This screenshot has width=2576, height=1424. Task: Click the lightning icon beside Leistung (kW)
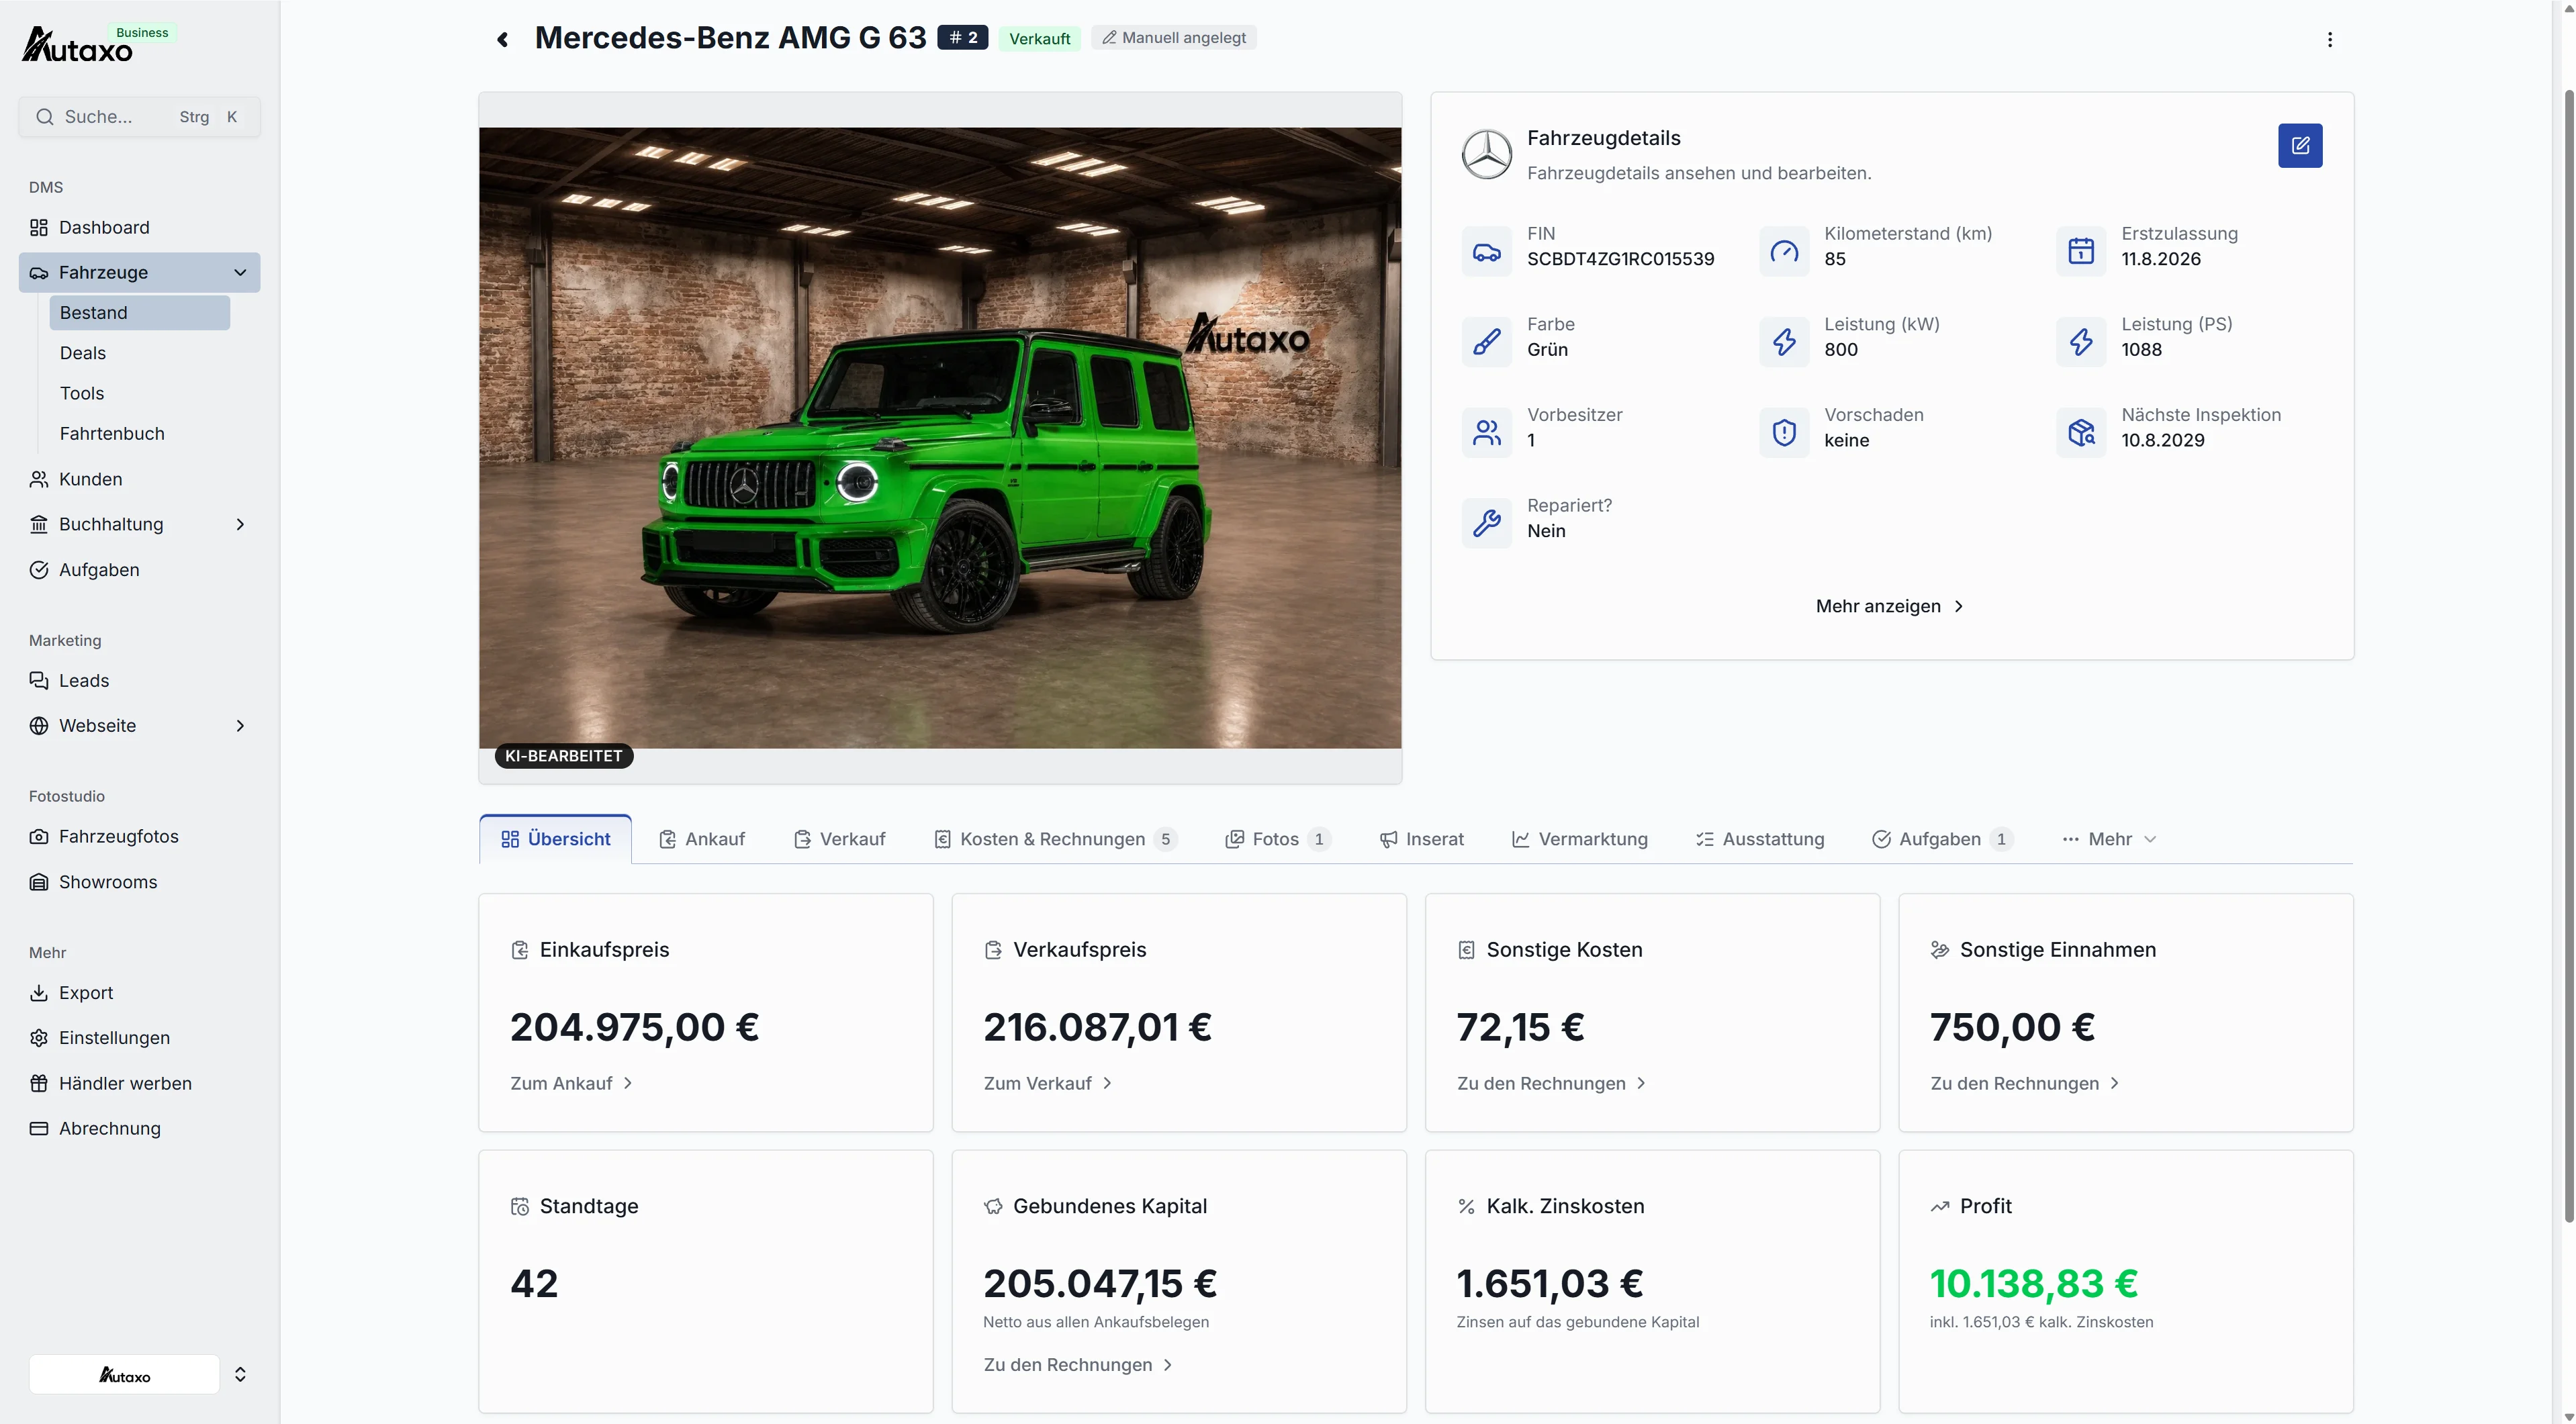[1784, 342]
